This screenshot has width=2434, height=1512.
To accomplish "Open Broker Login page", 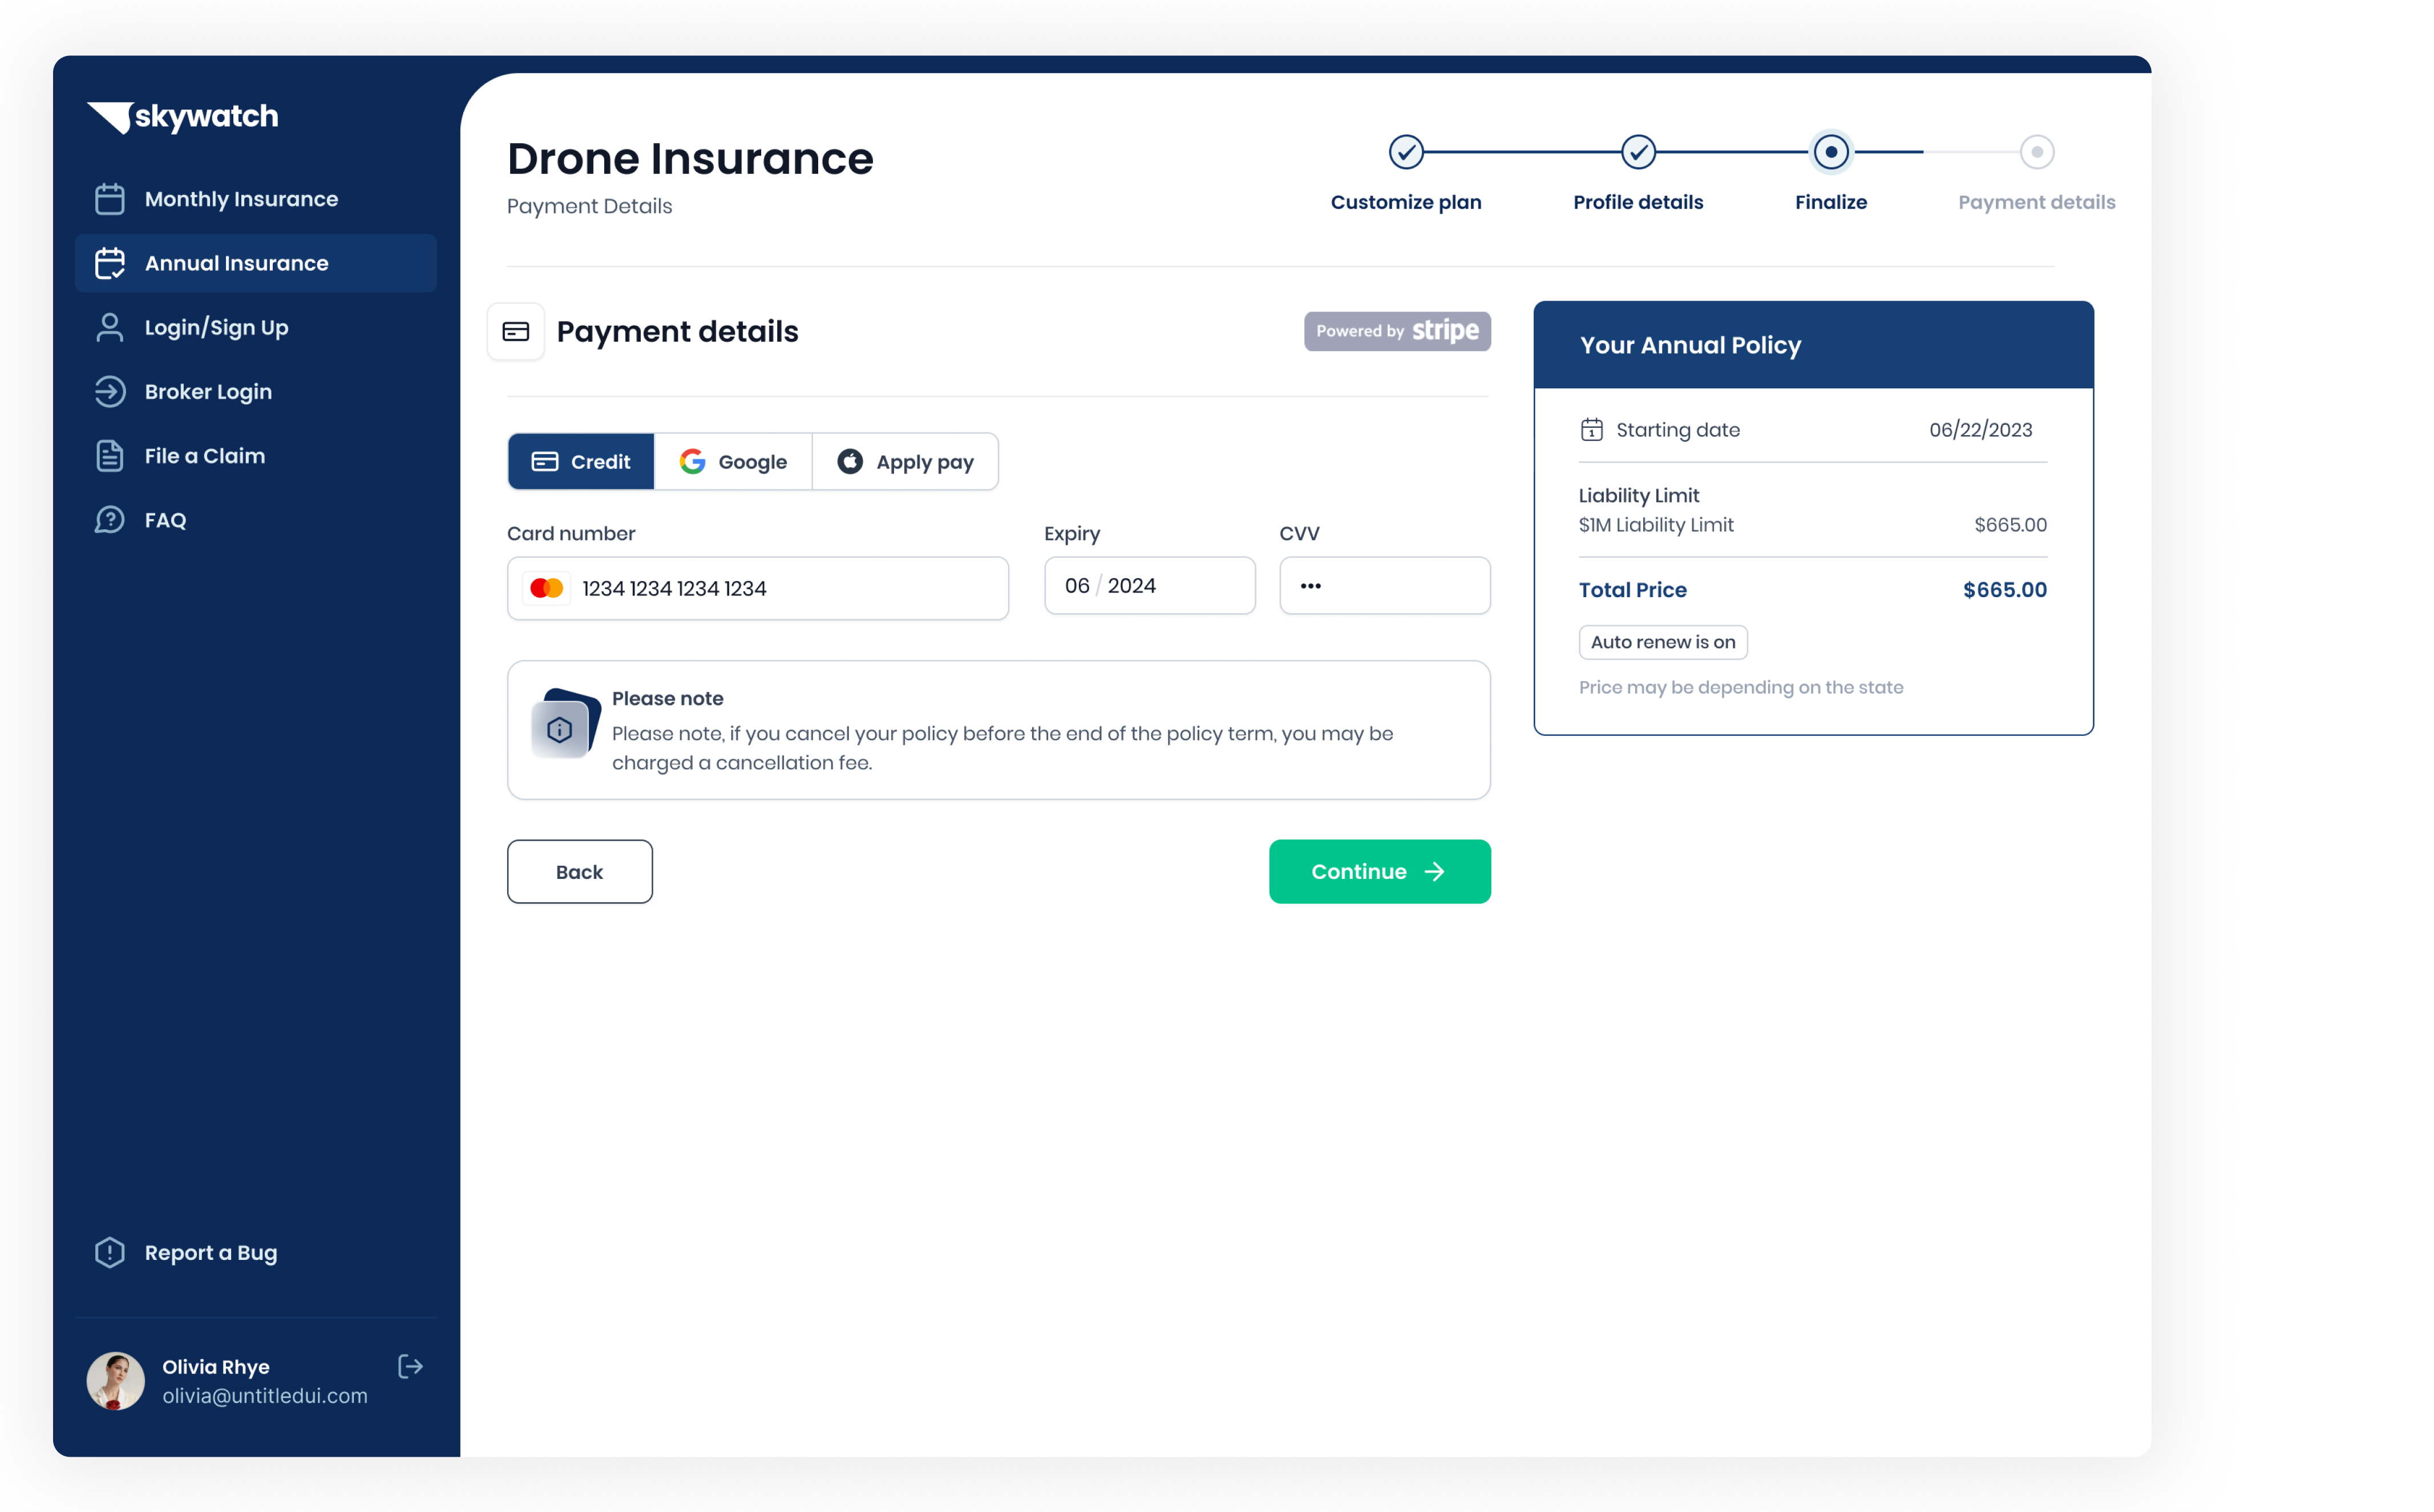I will click(x=256, y=391).
